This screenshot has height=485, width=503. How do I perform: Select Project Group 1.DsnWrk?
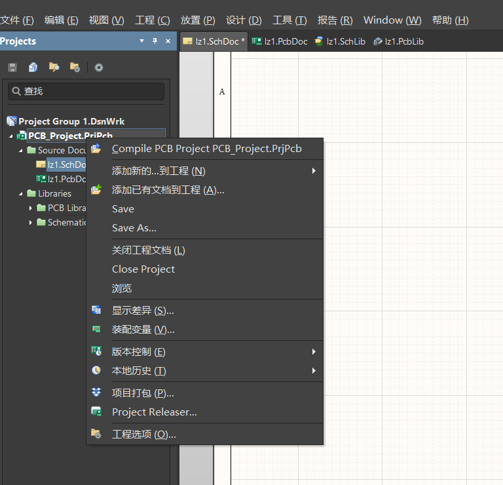click(71, 121)
